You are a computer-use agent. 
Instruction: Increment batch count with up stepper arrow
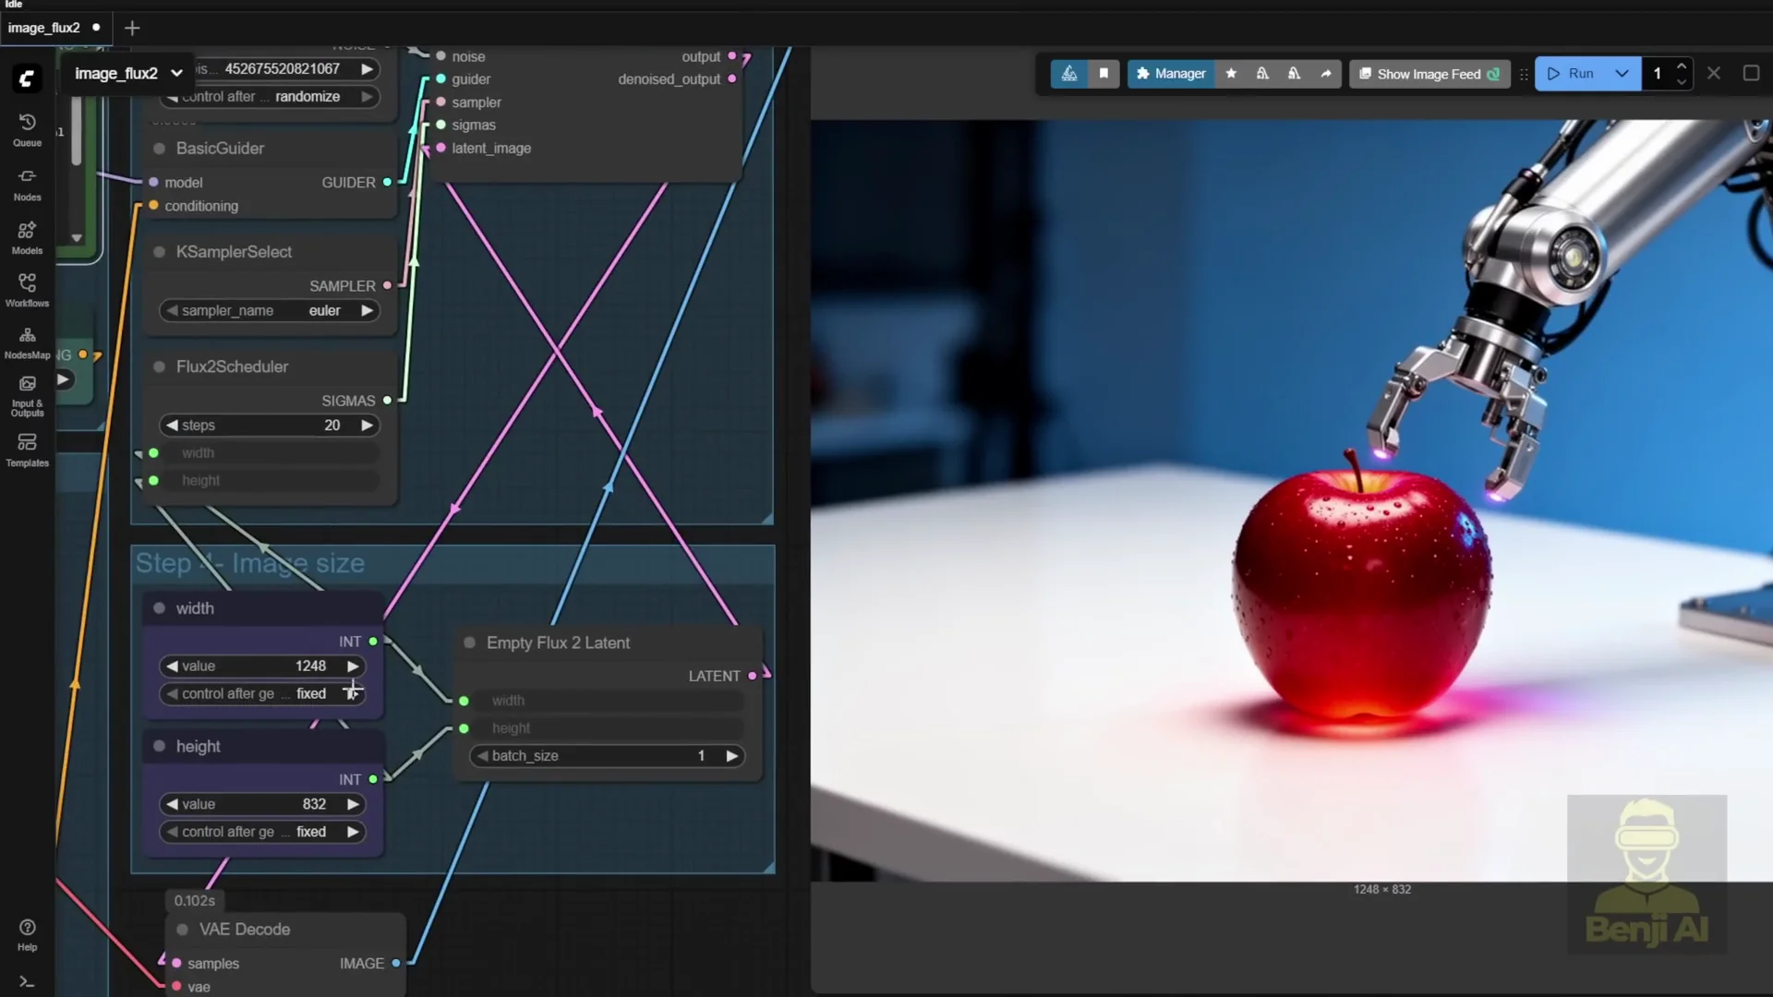(x=1682, y=66)
